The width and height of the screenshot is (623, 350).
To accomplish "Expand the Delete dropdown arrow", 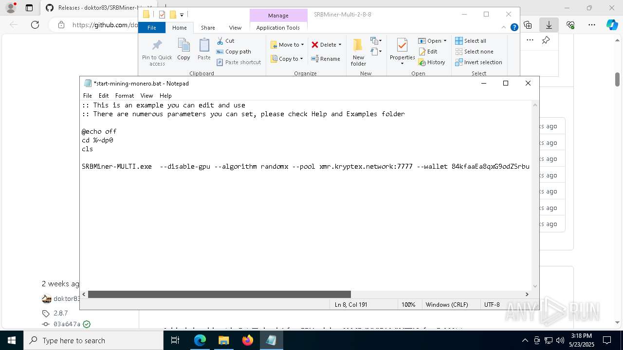I will coord(340,45).
